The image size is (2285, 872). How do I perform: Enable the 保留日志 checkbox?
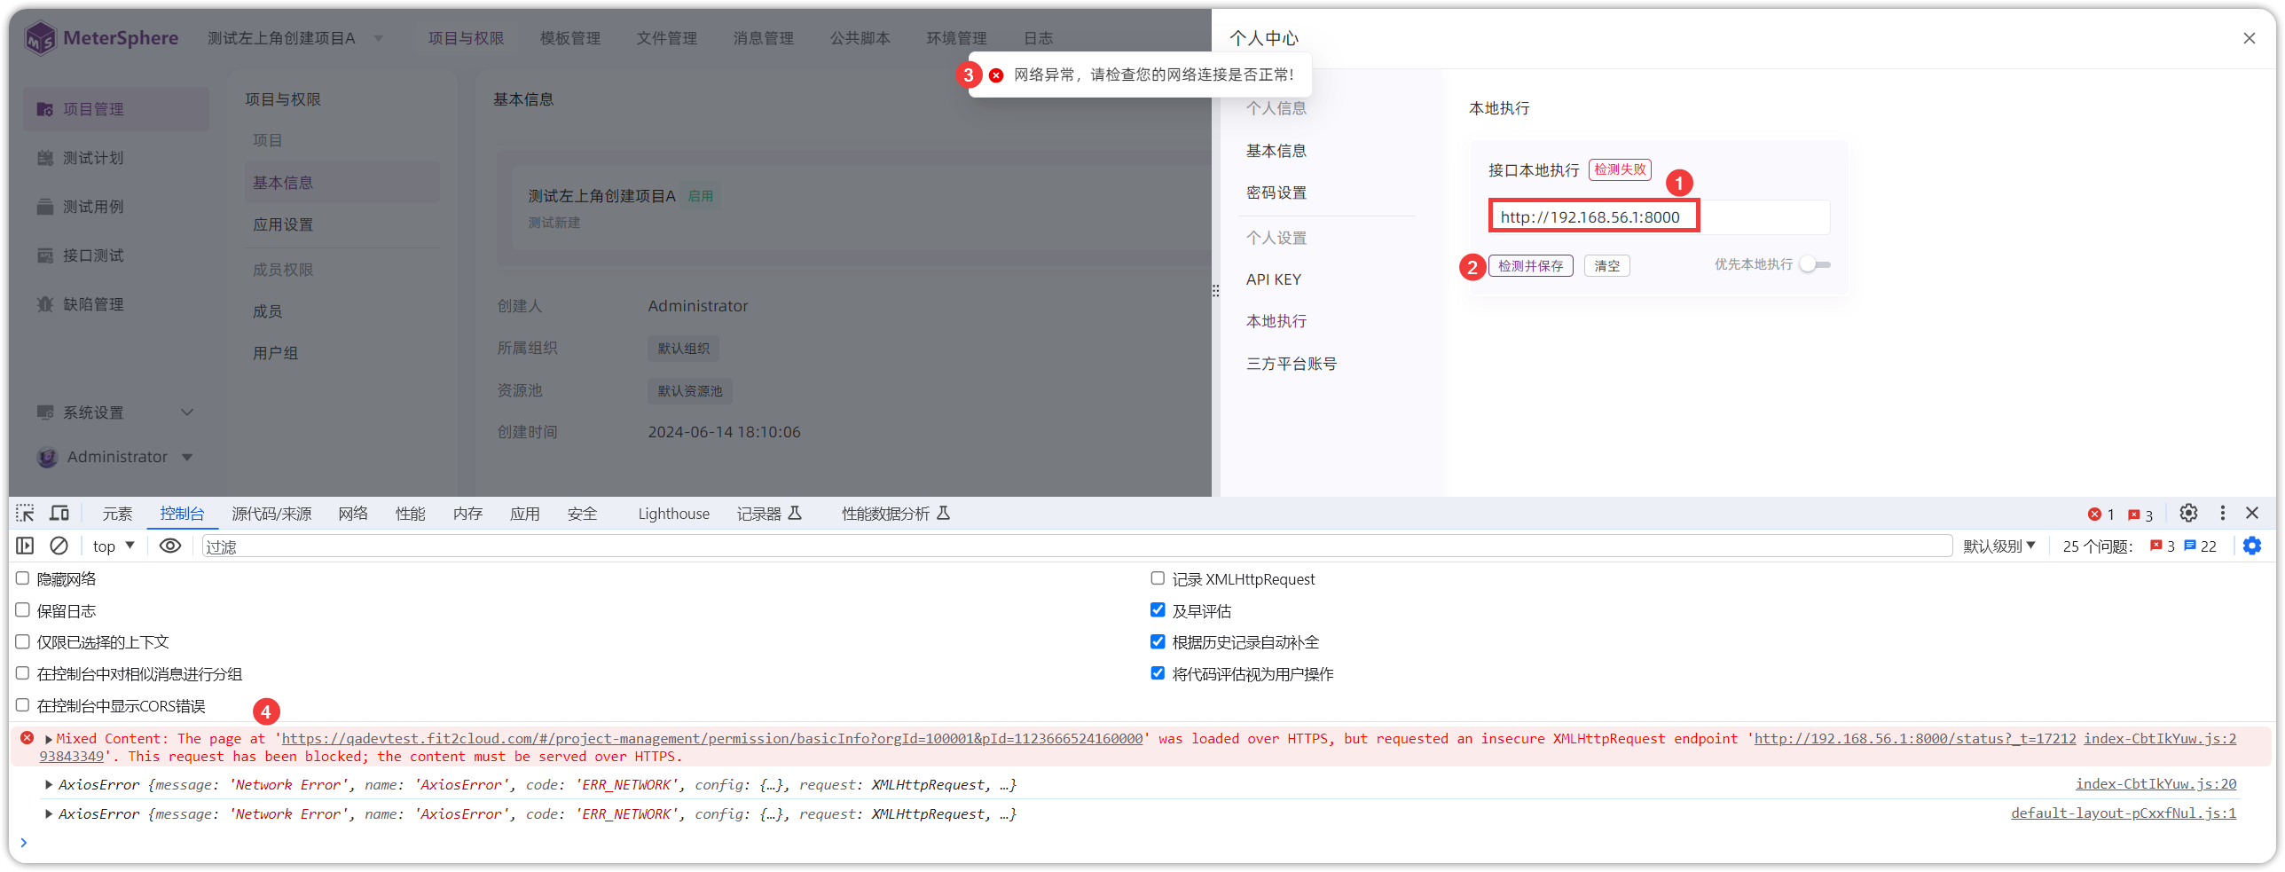(x=23, y=610)
